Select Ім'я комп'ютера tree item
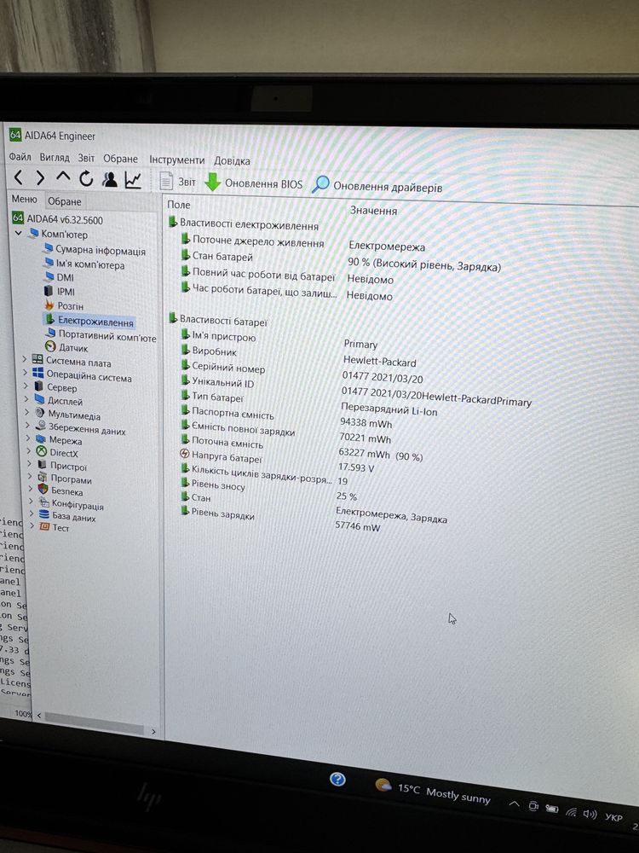The height and width of the screenshot is (853, 639). click(84, 264)
